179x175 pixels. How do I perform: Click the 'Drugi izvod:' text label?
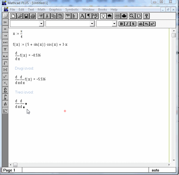point(24,68)
